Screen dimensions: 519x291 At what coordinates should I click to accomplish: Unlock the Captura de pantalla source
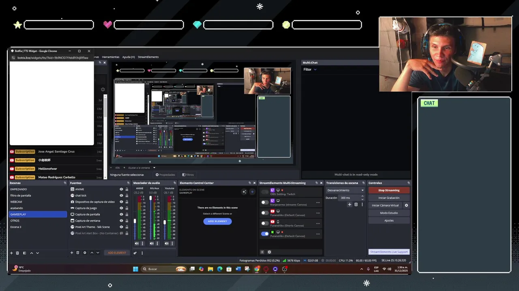point(127,214)
